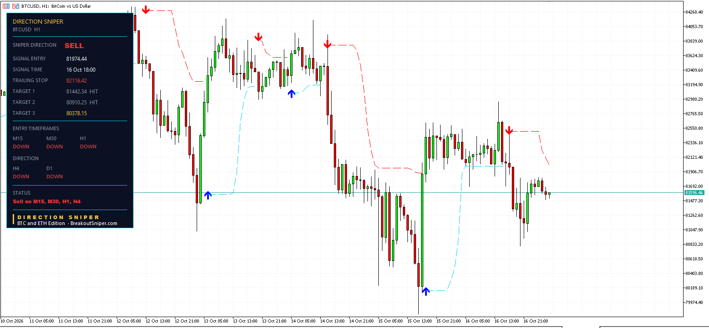Click the DOWN status under H1

88,147
